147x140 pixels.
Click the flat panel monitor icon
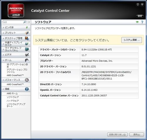pos(27,49)
